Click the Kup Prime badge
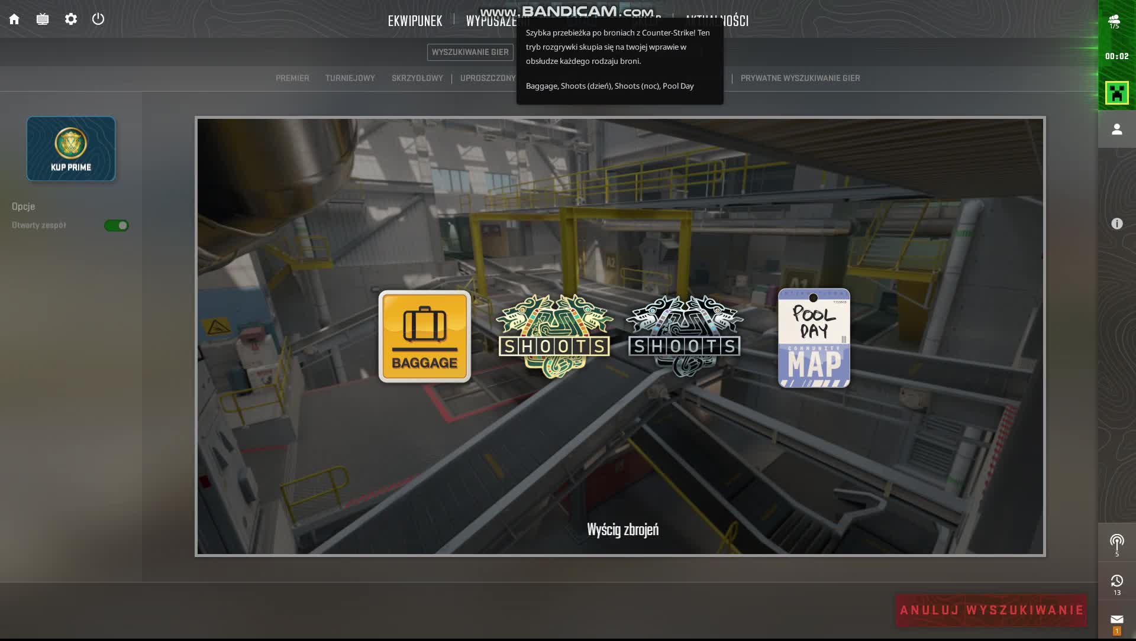 pos(71,148)
